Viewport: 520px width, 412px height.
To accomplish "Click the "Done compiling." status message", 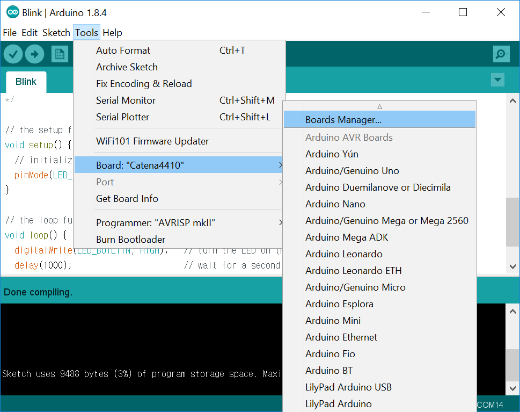I will coord(38,292).
